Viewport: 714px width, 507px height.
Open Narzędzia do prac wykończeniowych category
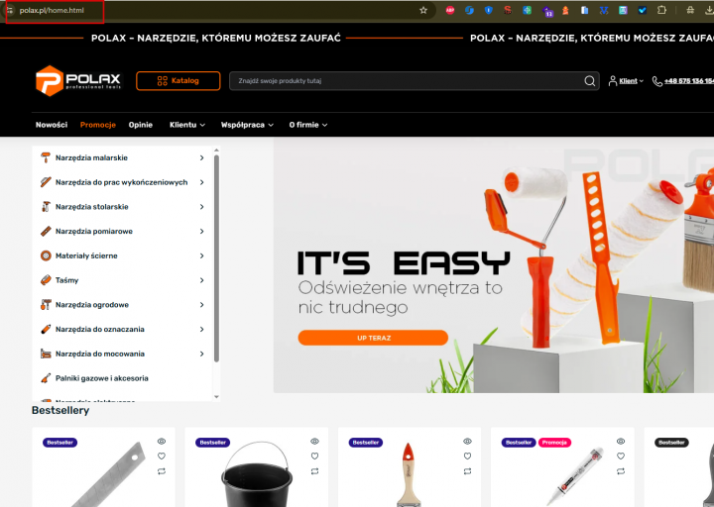pyautogui.click(x=122, y=182)
